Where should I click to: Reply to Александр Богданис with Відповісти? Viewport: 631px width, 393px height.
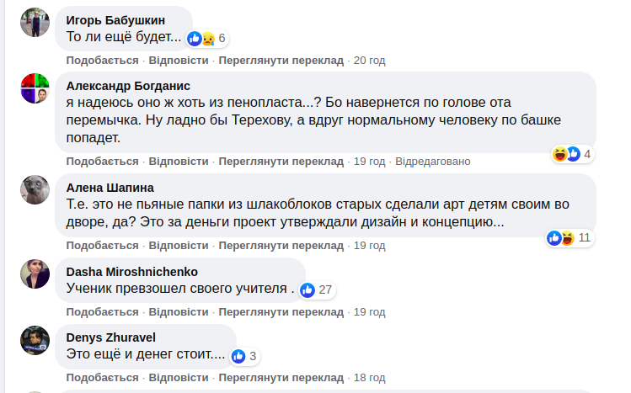[178, 161]
